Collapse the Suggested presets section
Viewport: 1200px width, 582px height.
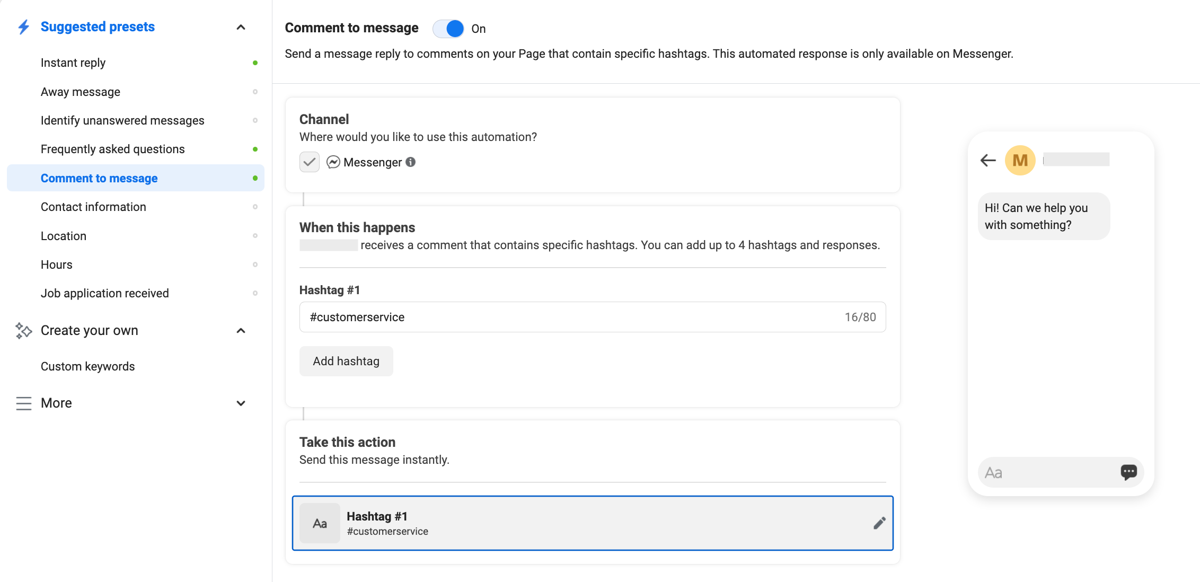tap(241, 27)
